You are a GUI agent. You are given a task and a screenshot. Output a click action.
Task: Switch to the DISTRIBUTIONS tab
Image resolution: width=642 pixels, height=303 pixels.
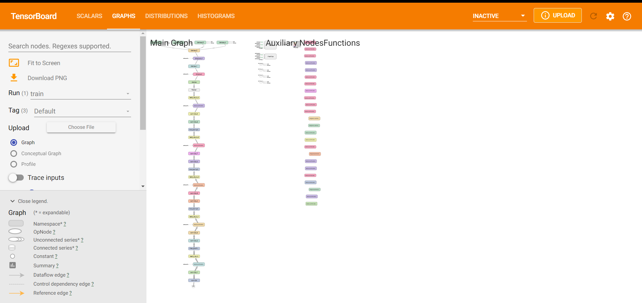tap(166, 16)
